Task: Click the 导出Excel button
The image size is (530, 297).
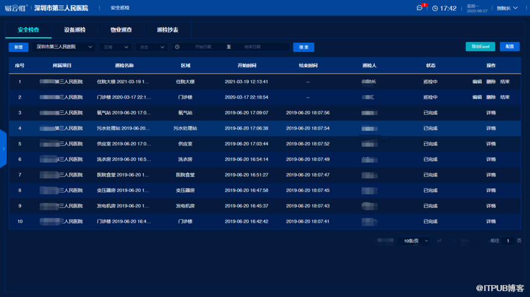Action: click(480, 46)
